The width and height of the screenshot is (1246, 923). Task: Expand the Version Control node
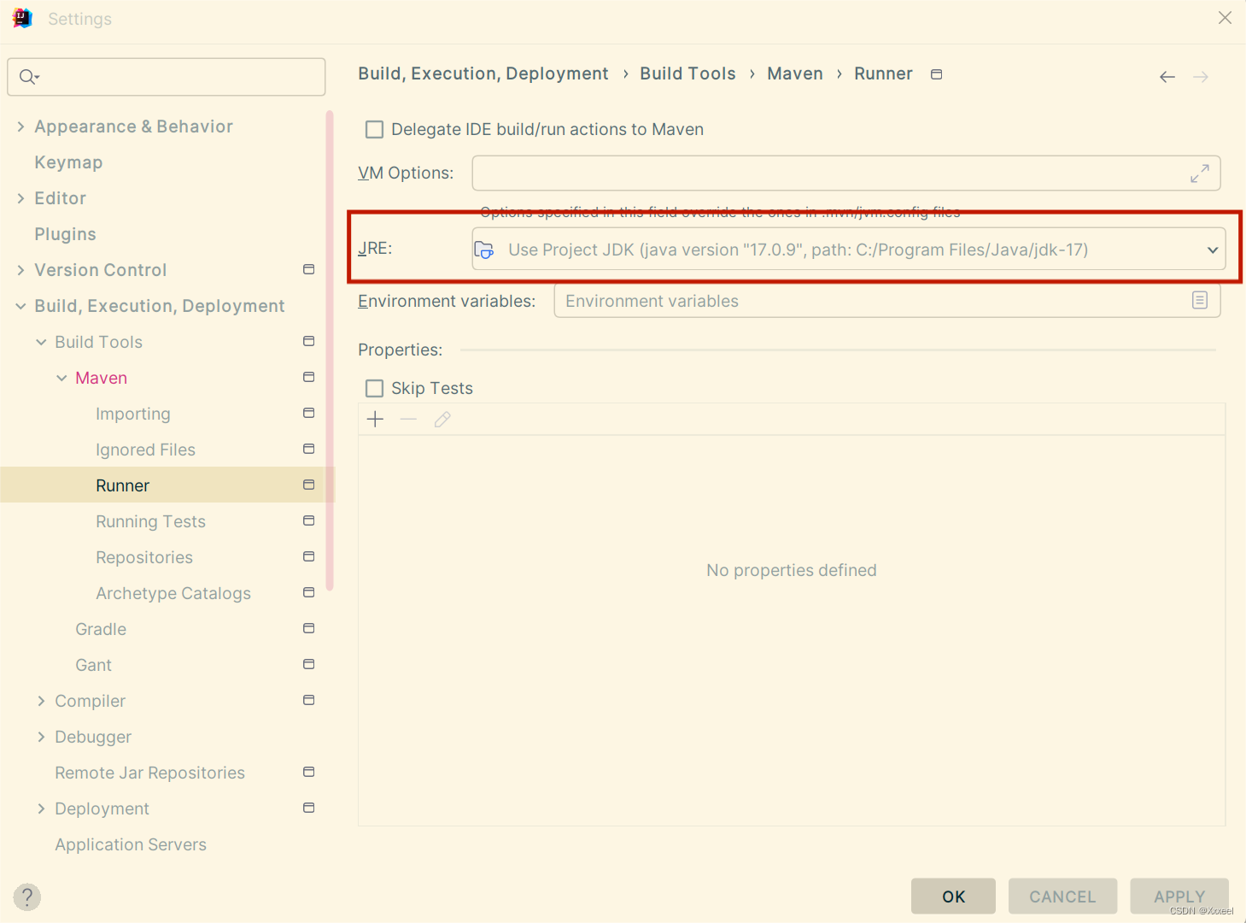pos(20,270)
